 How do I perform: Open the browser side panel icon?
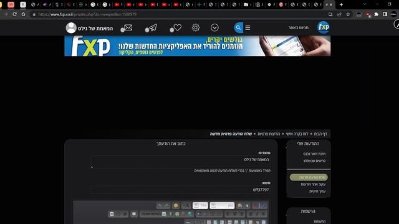[385, 14]
